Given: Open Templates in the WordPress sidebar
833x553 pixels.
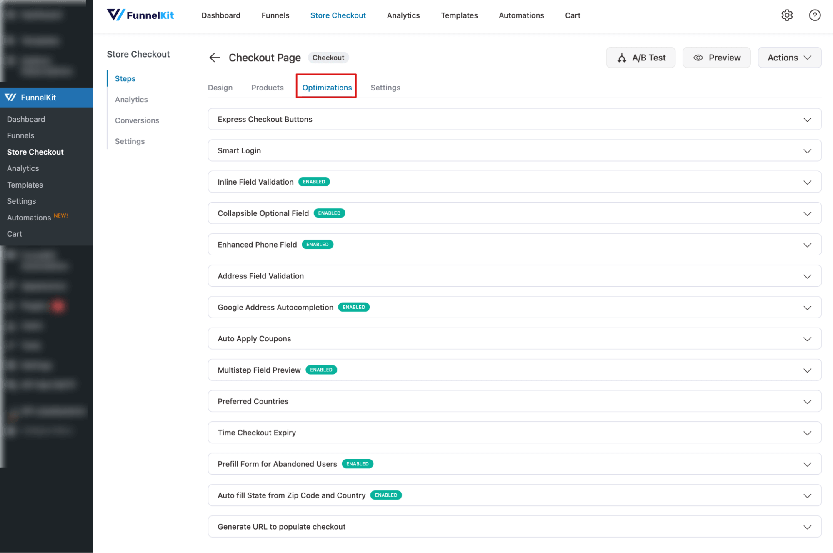Looking at the screenshot, I should coord(25,185).
